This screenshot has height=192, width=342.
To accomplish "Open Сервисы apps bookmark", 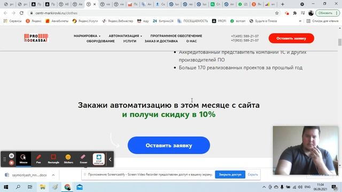I will [x=13, y=21].
